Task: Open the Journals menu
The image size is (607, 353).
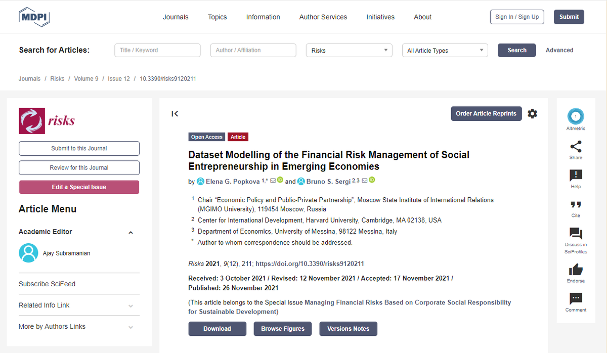Action: [x=176, y=17]
